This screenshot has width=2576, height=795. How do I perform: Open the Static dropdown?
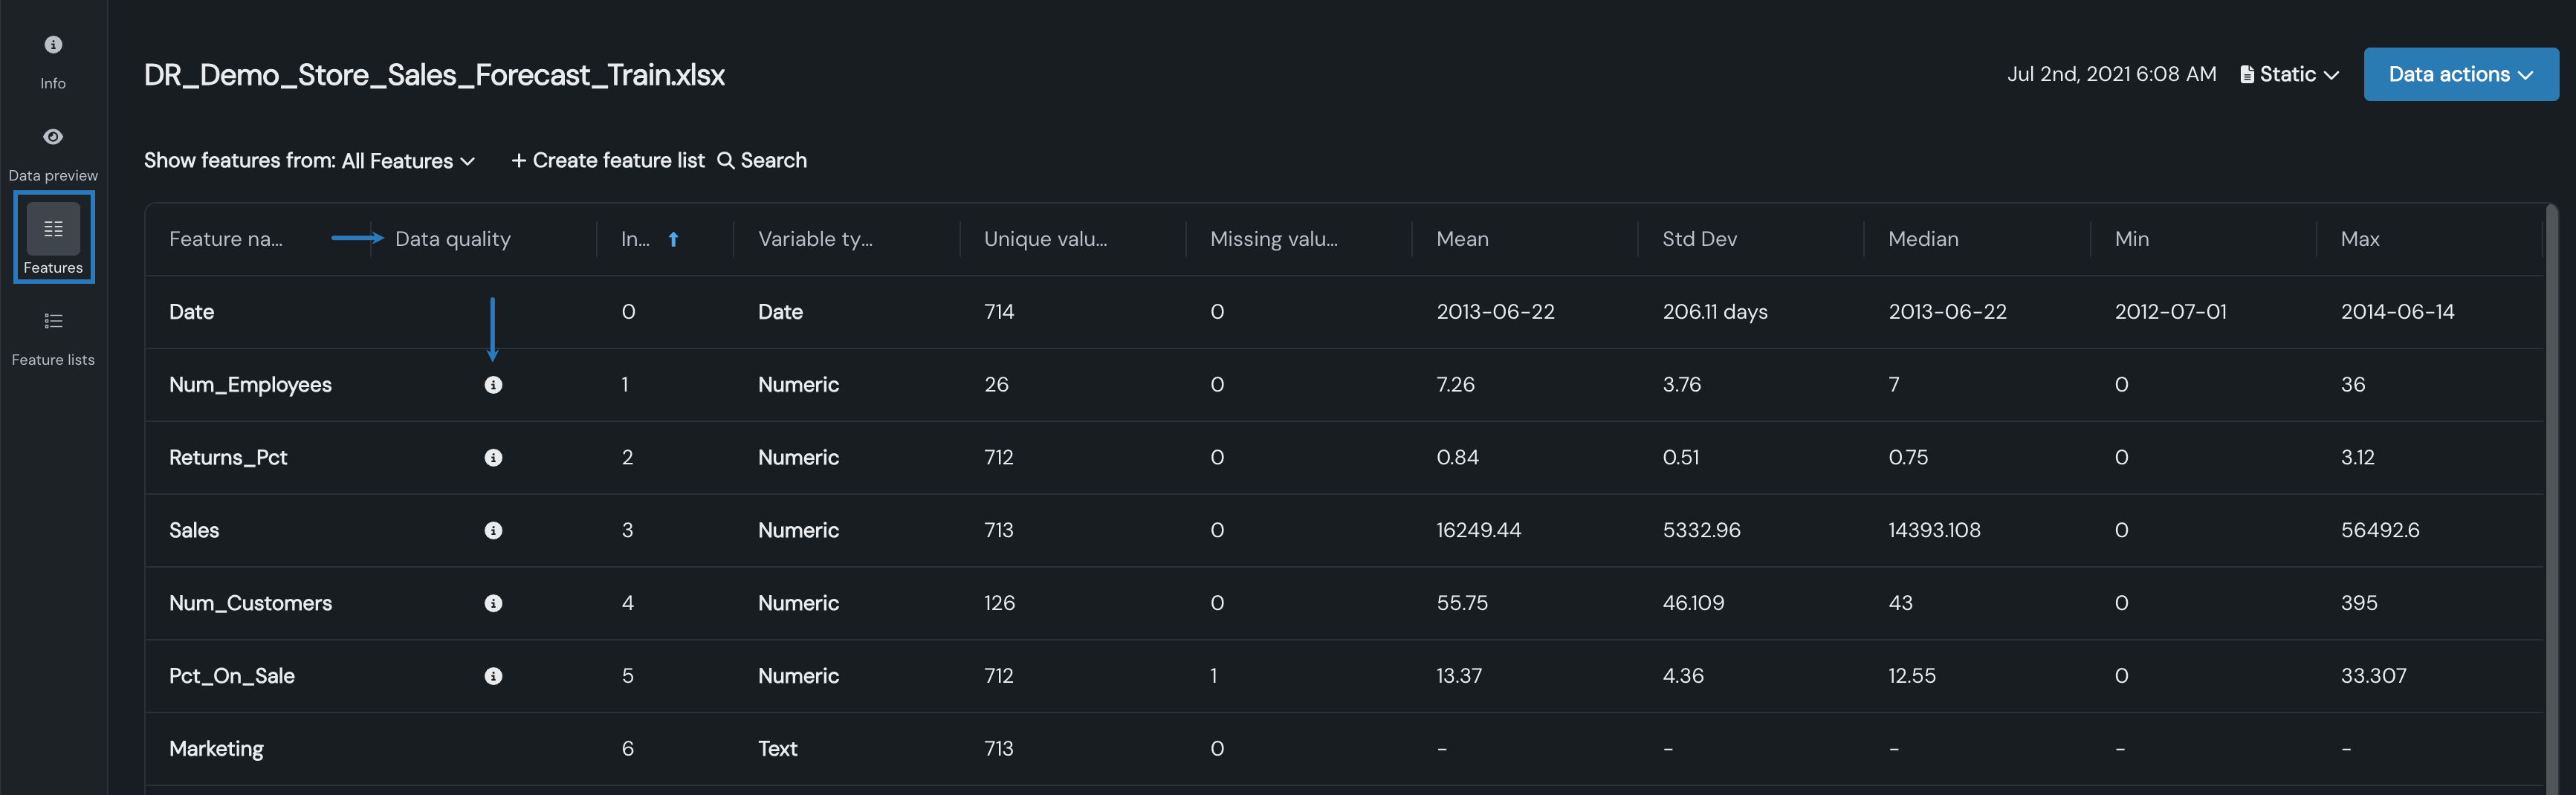point(2289,74)
